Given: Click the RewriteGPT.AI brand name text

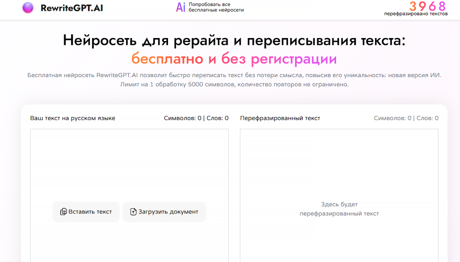Looking at the screenshot, I should 71,8.
